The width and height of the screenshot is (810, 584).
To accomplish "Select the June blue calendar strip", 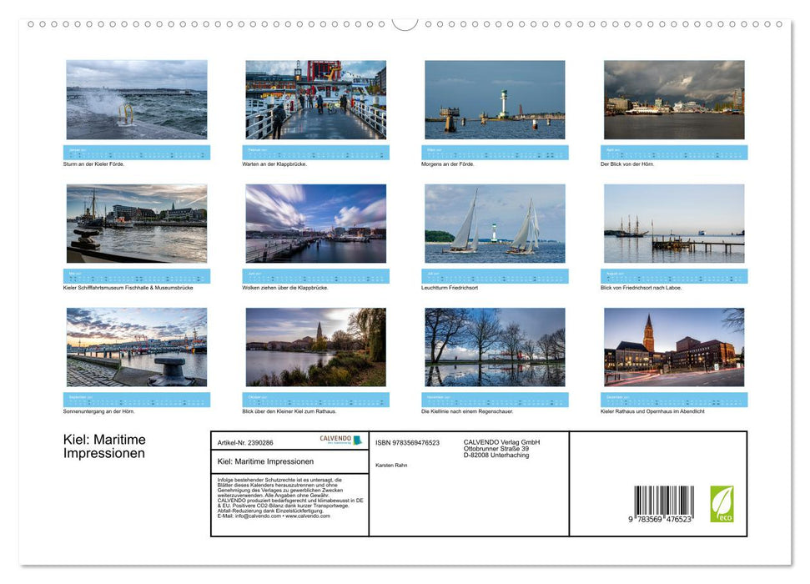I will 315,276.
